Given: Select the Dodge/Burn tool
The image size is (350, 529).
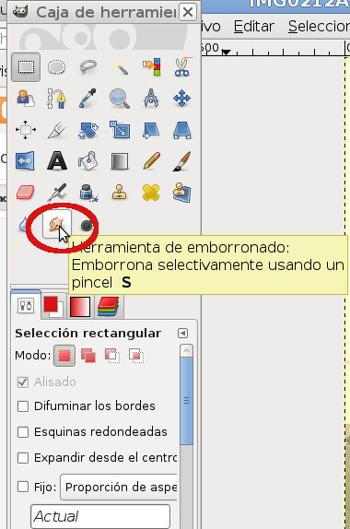Looking at the screenshot, I should coord(87,225).
